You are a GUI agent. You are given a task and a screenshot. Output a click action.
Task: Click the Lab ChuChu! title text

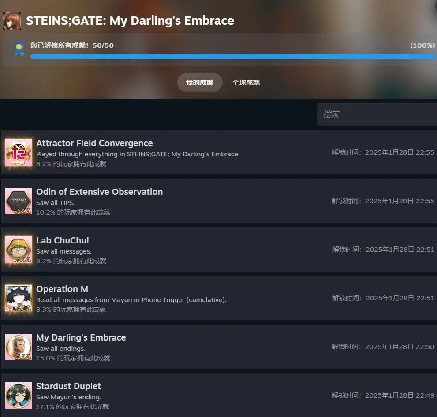63,240
